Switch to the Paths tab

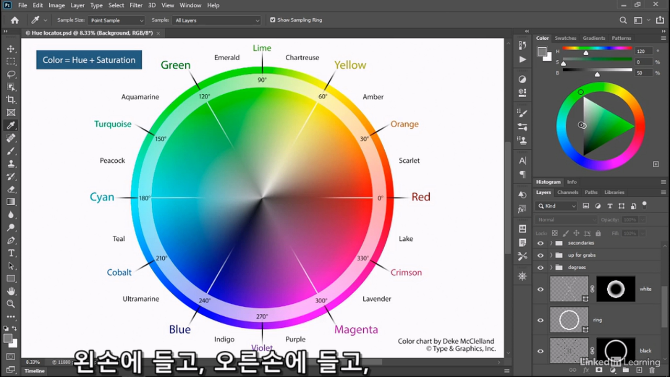(x=591, y=193)
